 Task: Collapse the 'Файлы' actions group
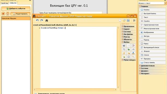tap(122, 42)
